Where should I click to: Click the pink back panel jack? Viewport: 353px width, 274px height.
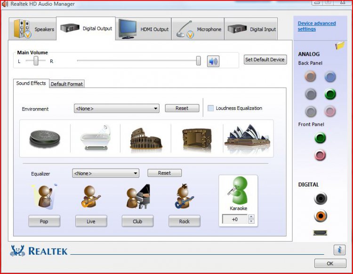330,111
